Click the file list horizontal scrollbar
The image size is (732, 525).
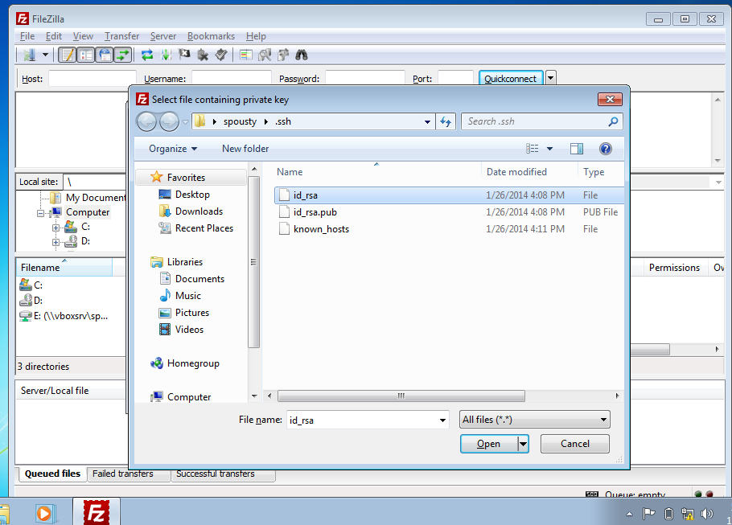tap(401, 396)
